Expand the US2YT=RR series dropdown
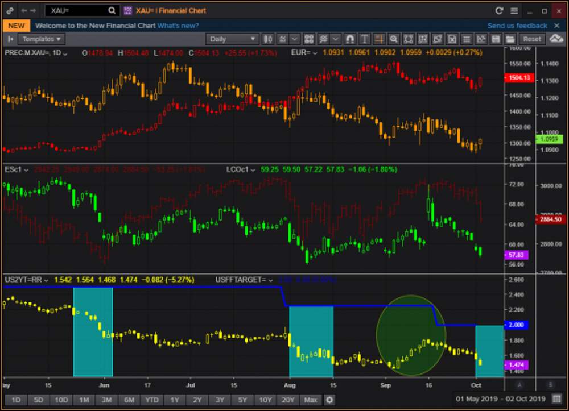 click(x=46, y=280)
